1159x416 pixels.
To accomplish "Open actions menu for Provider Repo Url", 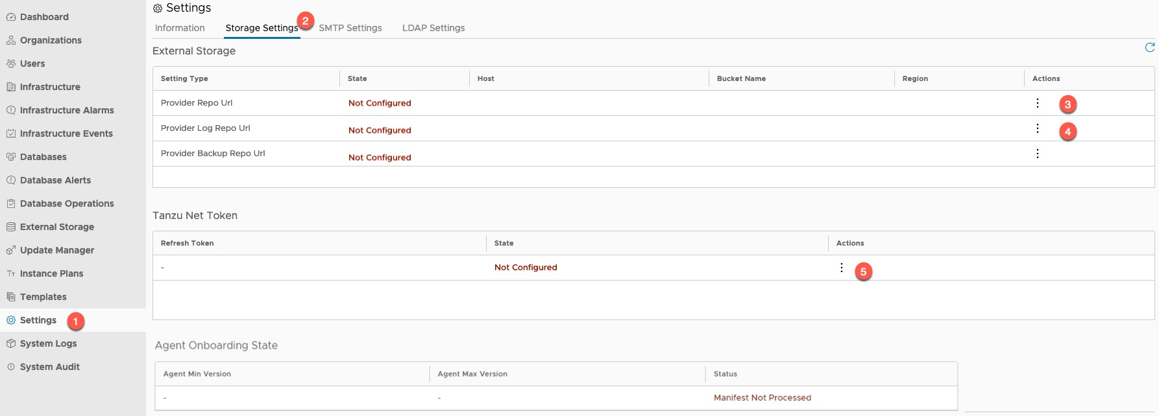I will click(1038, 103).
